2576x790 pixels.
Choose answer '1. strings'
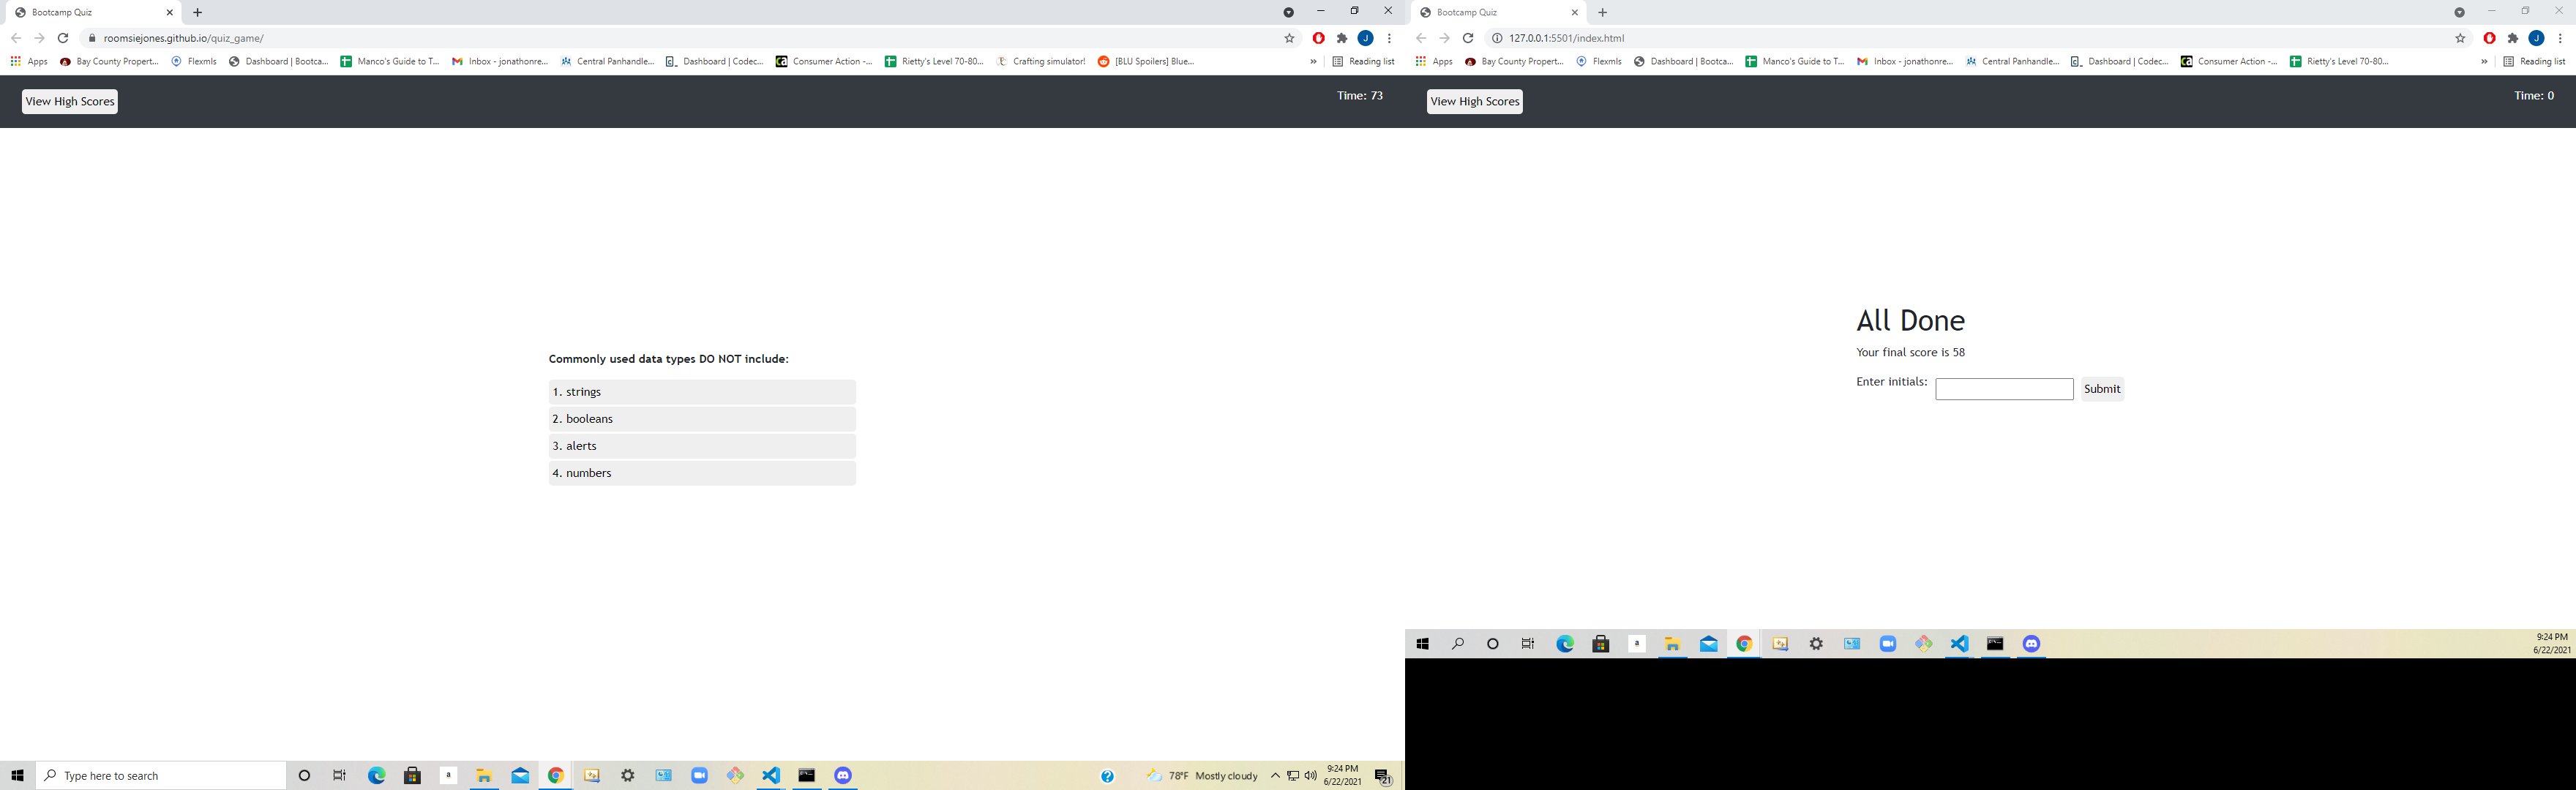[701, 392]
